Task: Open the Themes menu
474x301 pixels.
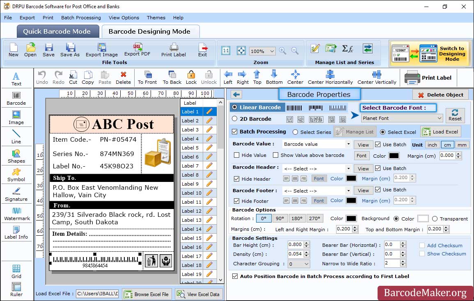Action: [156, 18]
